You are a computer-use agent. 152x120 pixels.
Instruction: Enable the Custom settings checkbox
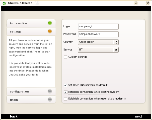click(x=65, y=57)
